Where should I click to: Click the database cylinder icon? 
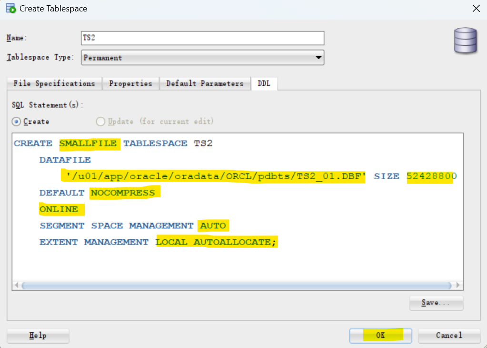click(x=465, y=41)
